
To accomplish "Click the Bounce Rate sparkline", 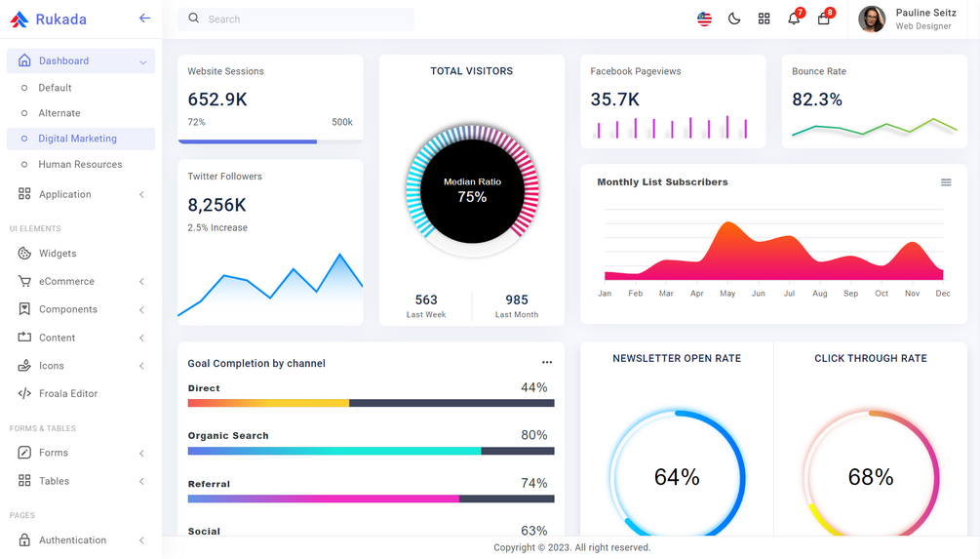I will coord(875,127).
